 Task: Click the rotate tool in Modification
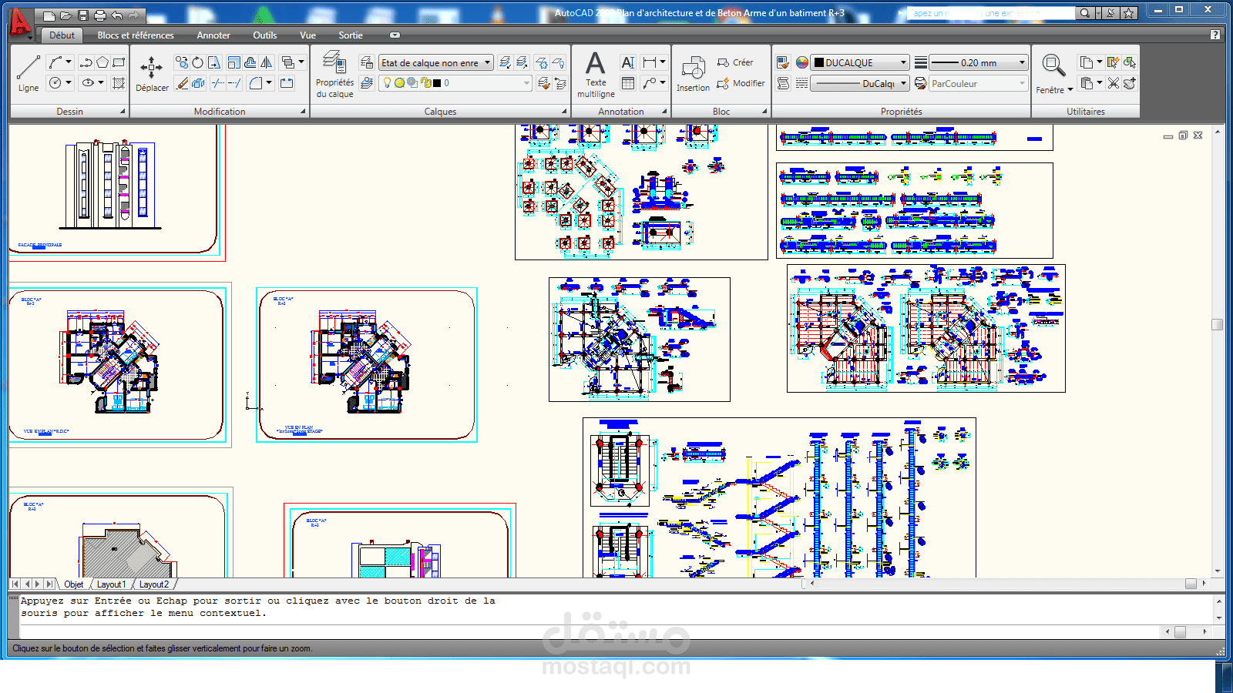coord(198,62)
